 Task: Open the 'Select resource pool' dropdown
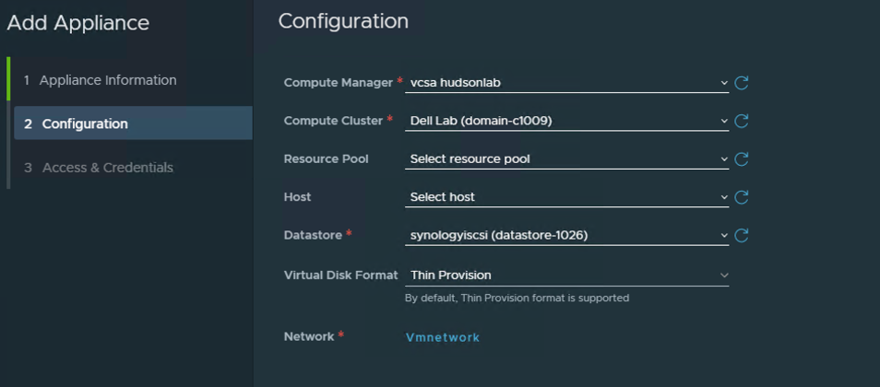coord(567,158)
